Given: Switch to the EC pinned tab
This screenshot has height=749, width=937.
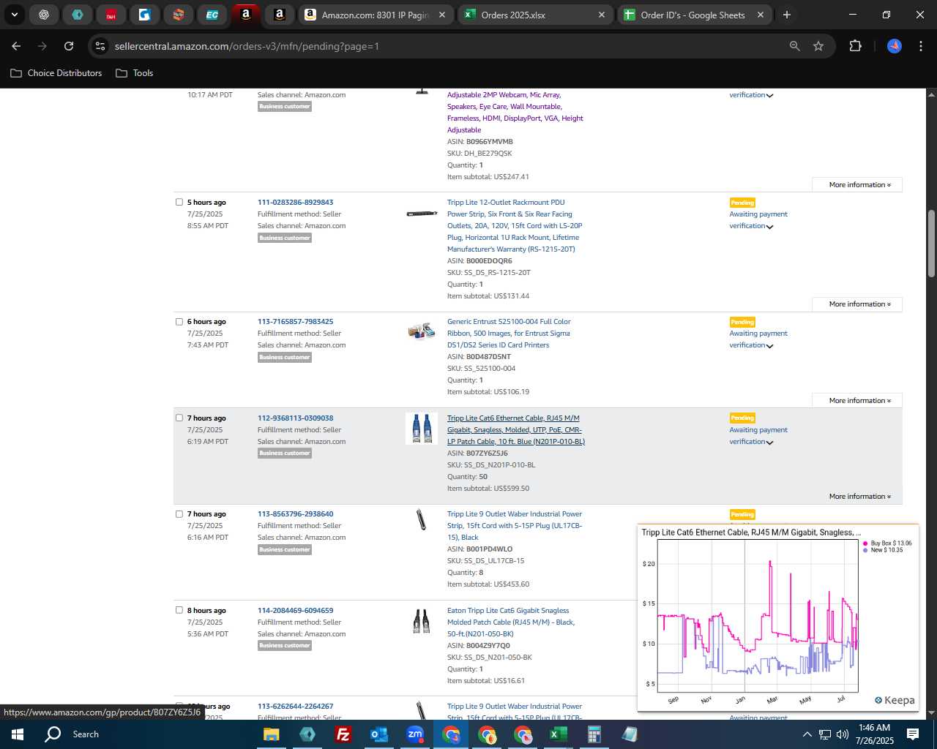Looking at the screenshot, I should click(x=212, y=15).
